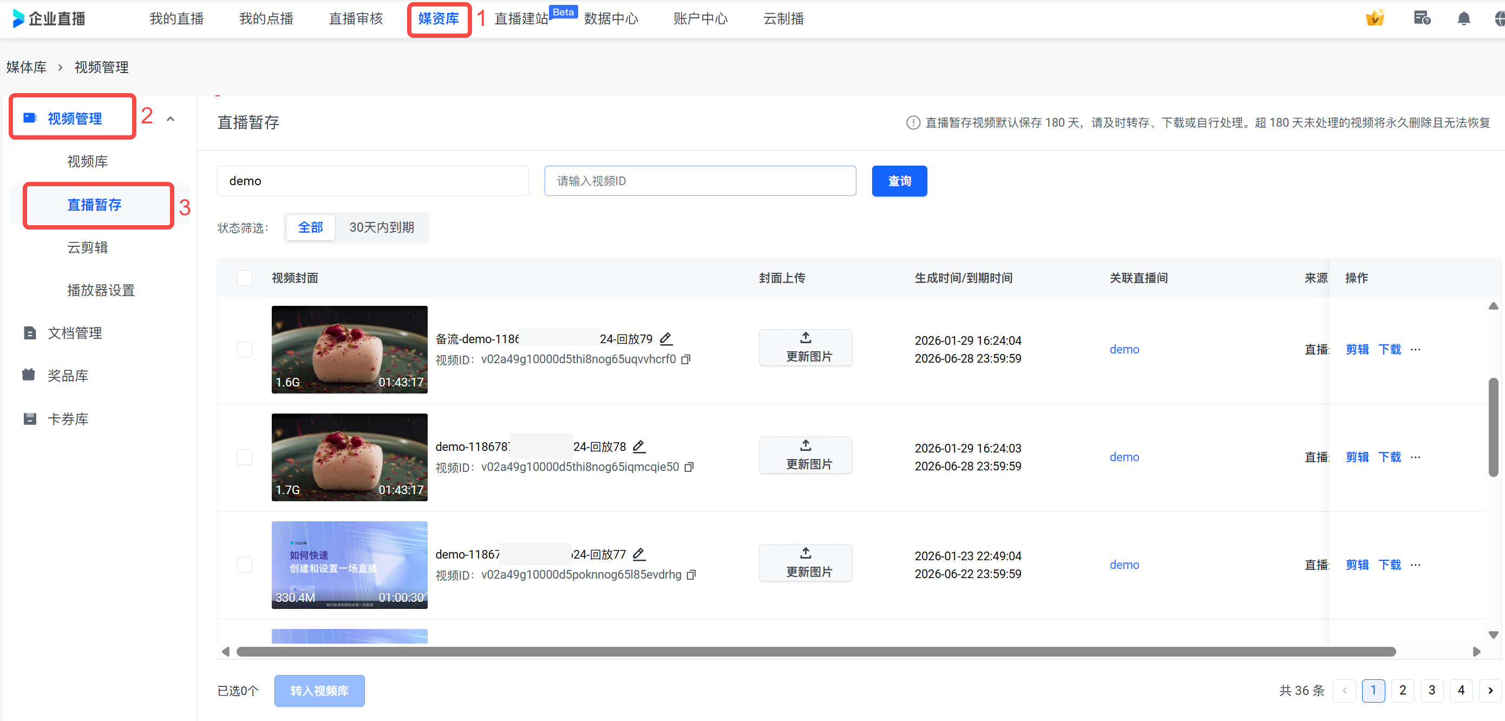Click the 转入视频库 button
This screenshot has width=1505, height=721.
(319, 691)
